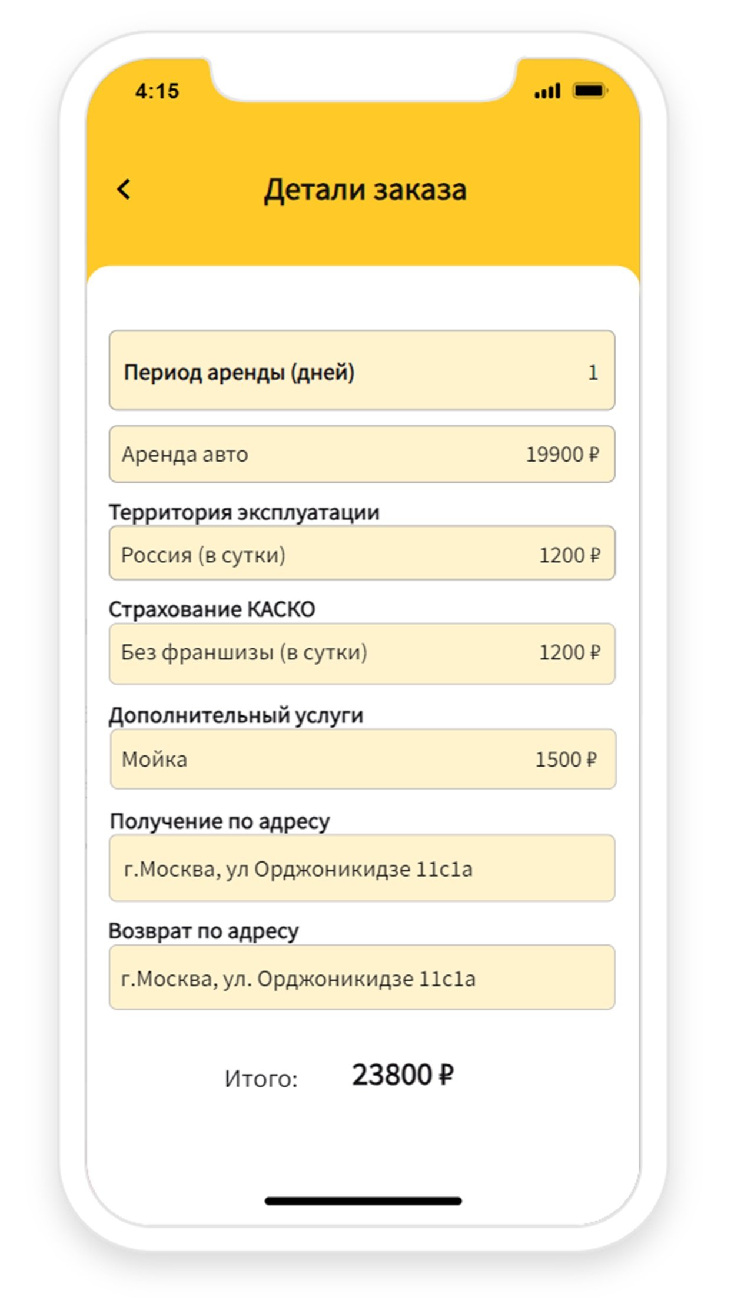The height and width of the screenshot is (1300, 731).
Task: Select the pickup address field under "Получение по адресу"
Action: tap(361, 868)
